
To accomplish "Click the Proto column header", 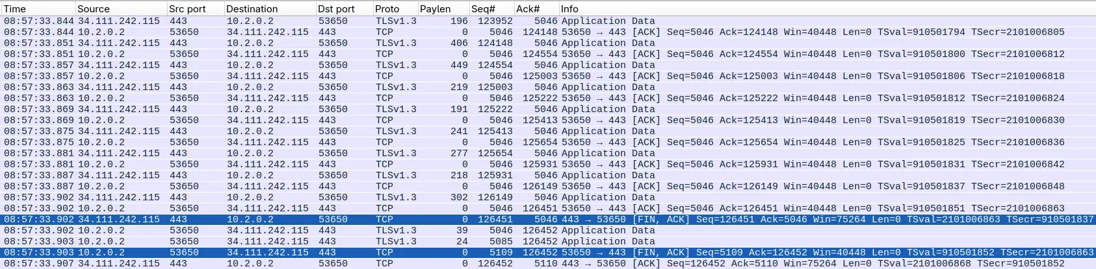I will pos(395,8).
